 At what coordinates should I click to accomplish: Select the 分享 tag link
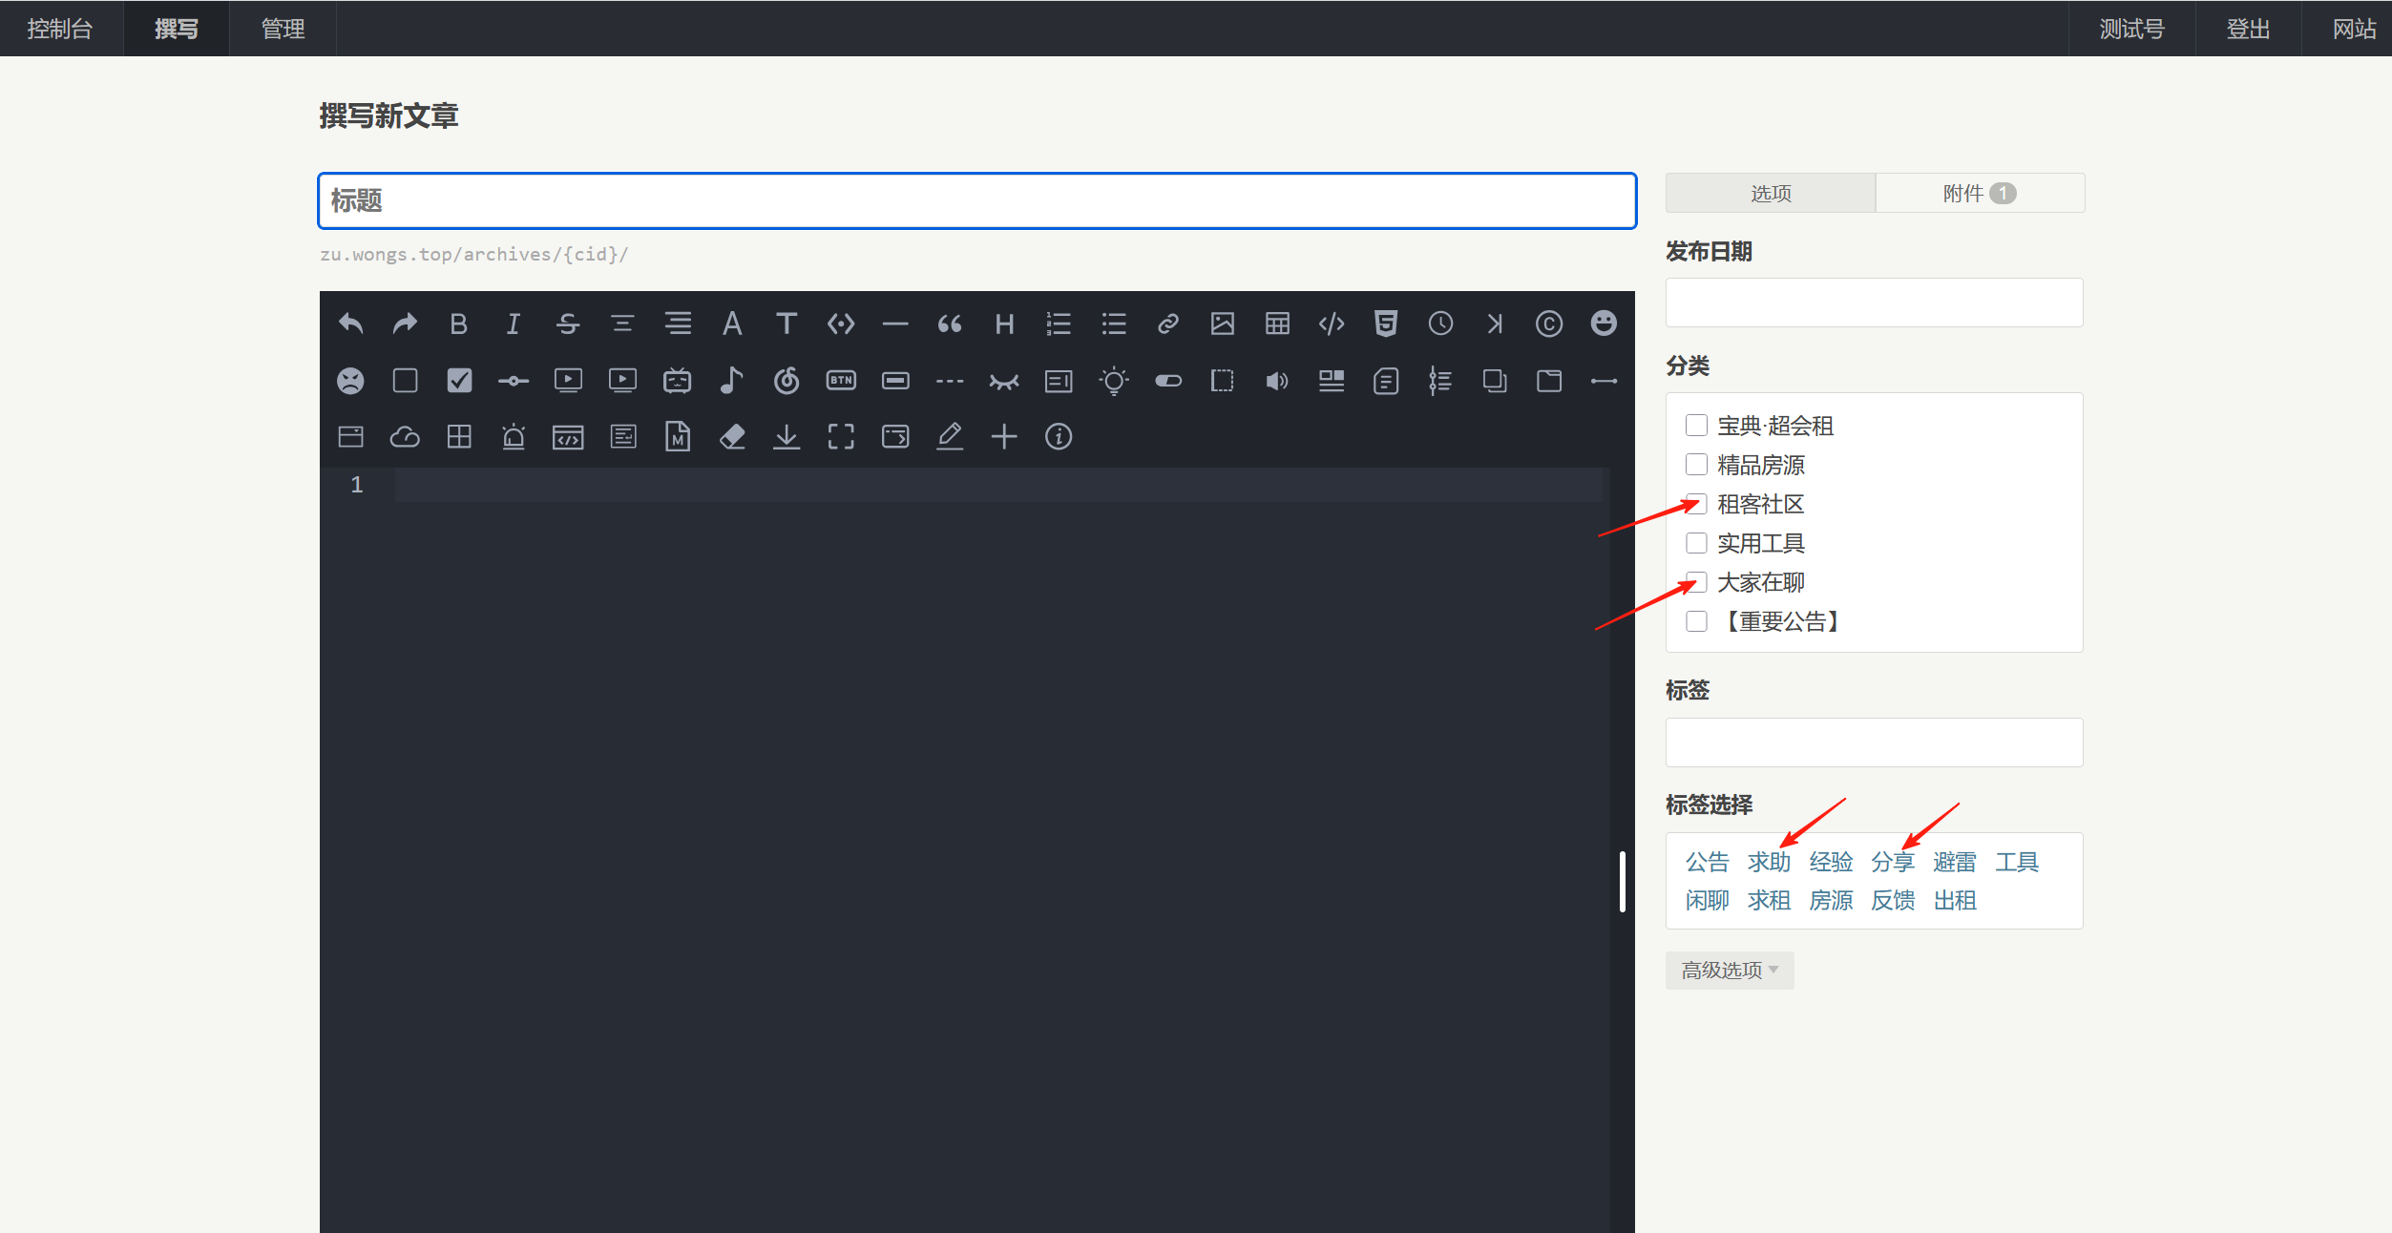(x=1892, y=862)
